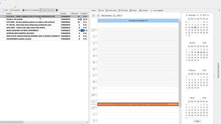Switch calendar to Full Week view
This screenshot has height=124, width=221.
(x=123, y=10)
